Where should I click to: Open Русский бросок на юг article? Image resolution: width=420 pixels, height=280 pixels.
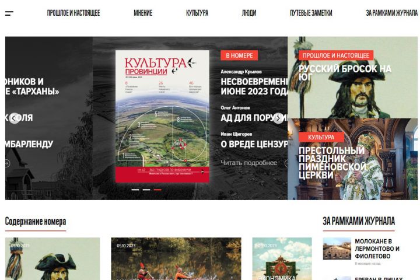345,73
